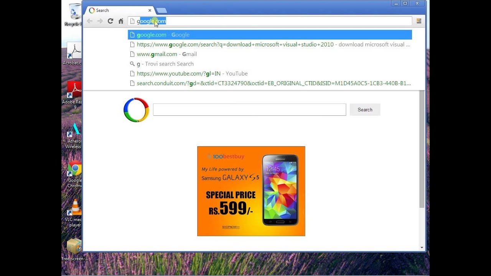
Task: Open the Chrome hamburger menu
Action: tap(419, 21)
